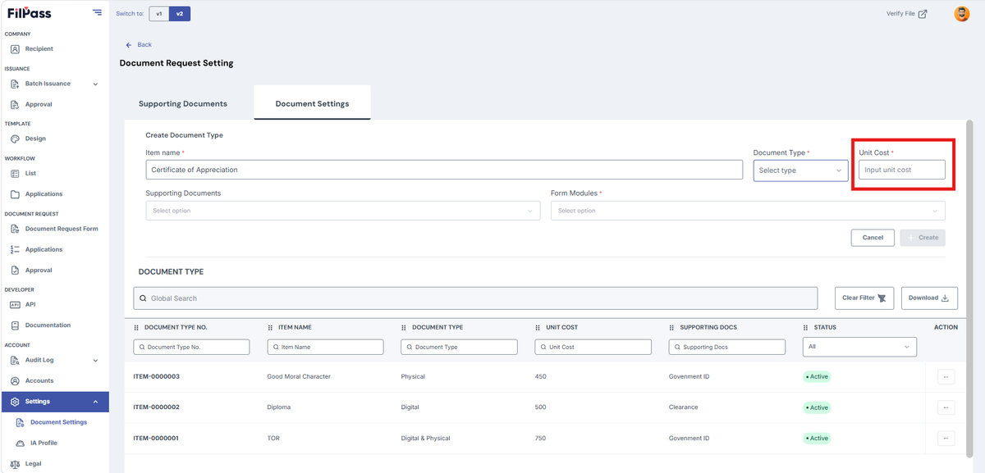The width and height of the screenshot is (985, 473).
Task: Click the Document Settings sub-item icon
Action: (21, 422)
